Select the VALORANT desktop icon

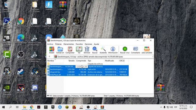pyautogui.click(x=21, y=89)
